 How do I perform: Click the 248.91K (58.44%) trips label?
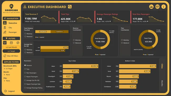click(x=138, y=50)
